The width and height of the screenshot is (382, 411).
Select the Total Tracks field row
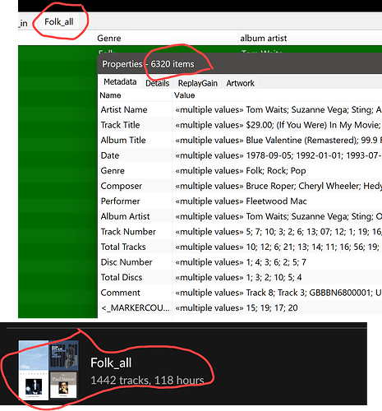[240, 247]
